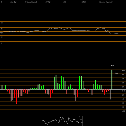Screen dimensions: 126x126
Task: Click the MR axis label 60
Action: tap(123, 79)
